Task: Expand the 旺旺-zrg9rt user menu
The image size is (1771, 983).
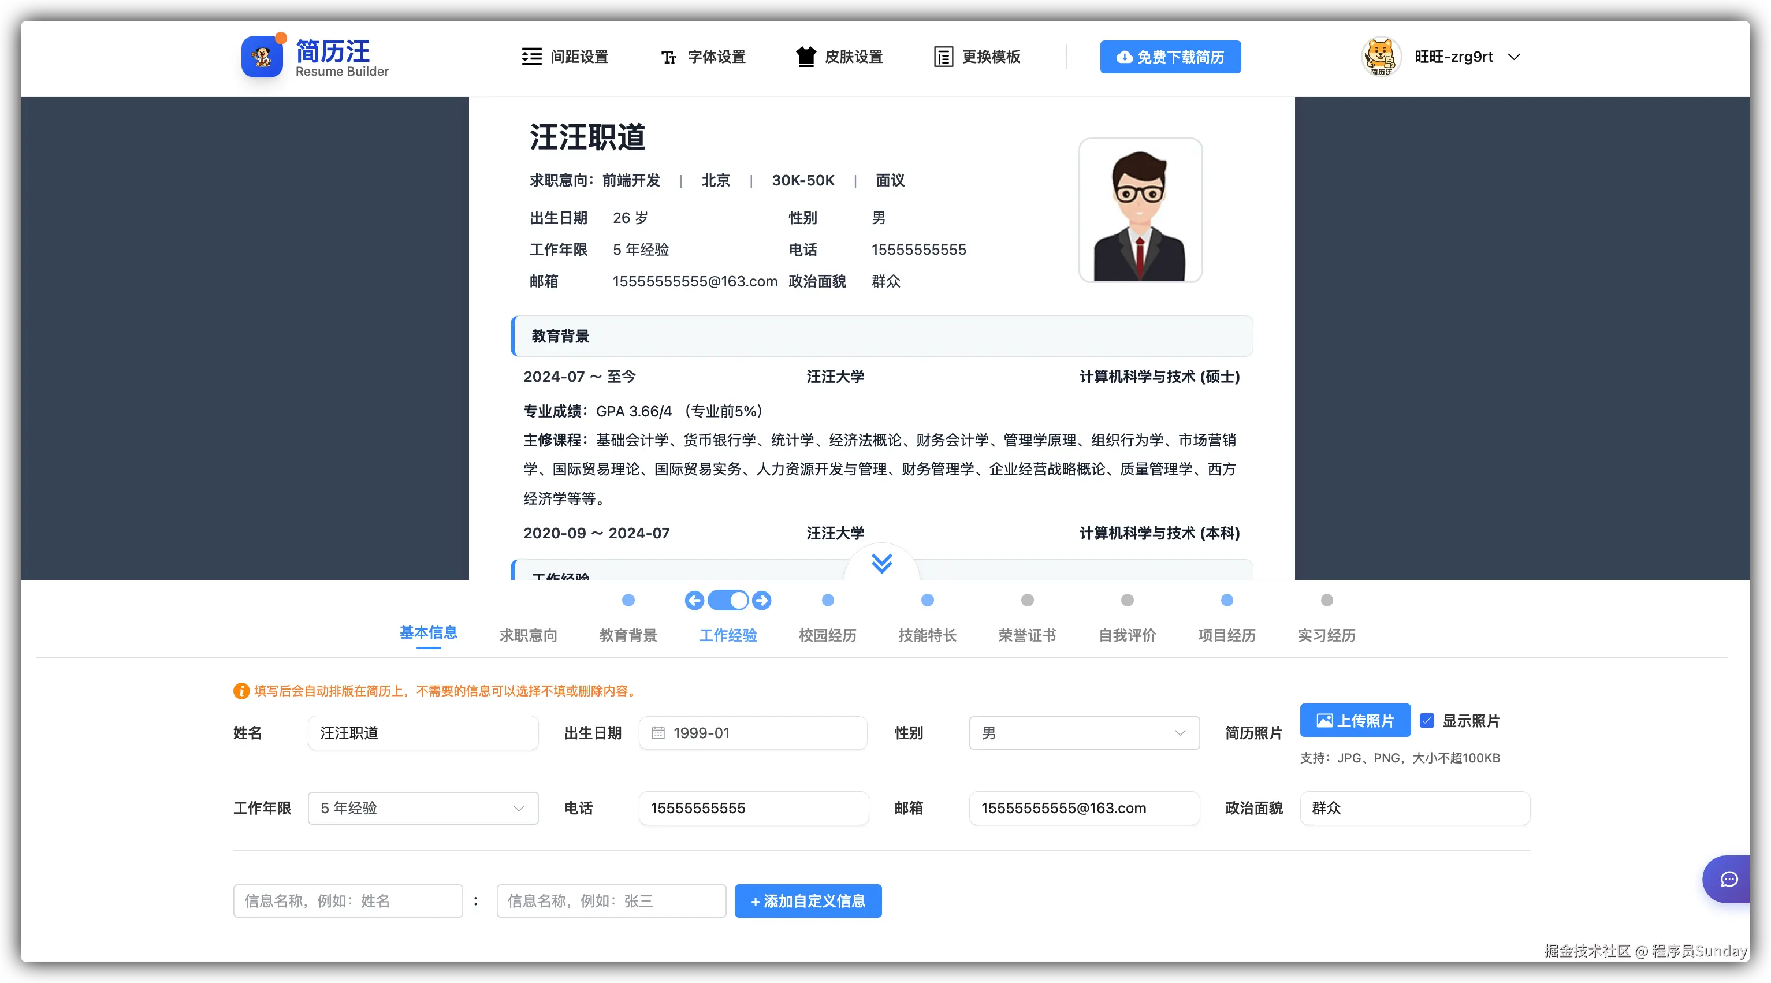Action: click(1514, 57)
